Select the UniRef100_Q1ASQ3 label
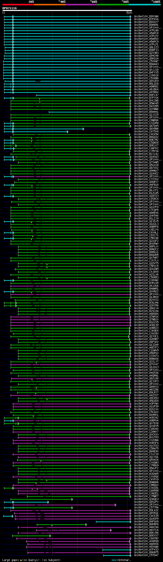The width and height of the screenshot is (163, 562). pos(146,157)
